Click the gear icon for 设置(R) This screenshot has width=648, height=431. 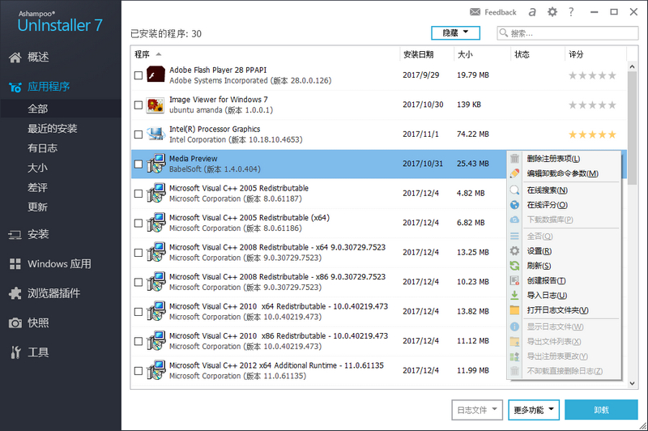[514, 251]
